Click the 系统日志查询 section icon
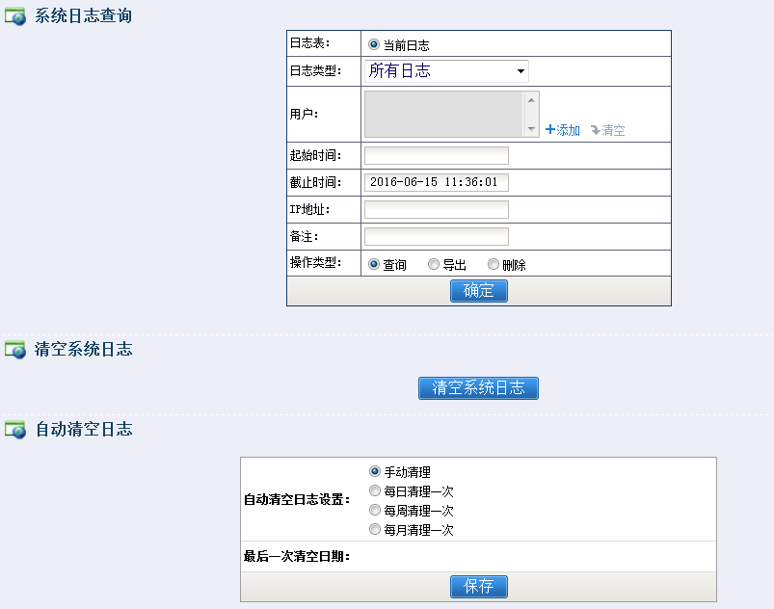This screenshot has height=609, width=774. [x=15, y=16]
